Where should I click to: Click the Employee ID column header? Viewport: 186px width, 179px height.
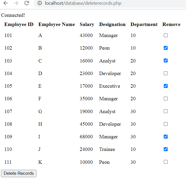(x=19, y=24)
